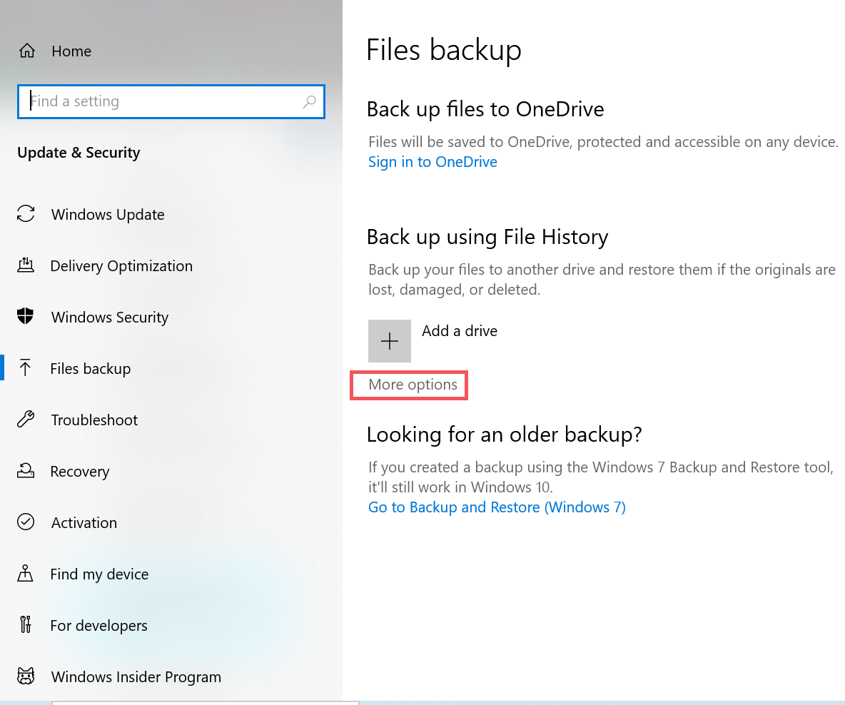Click Looking for an older backup heading

pos(505,435)
